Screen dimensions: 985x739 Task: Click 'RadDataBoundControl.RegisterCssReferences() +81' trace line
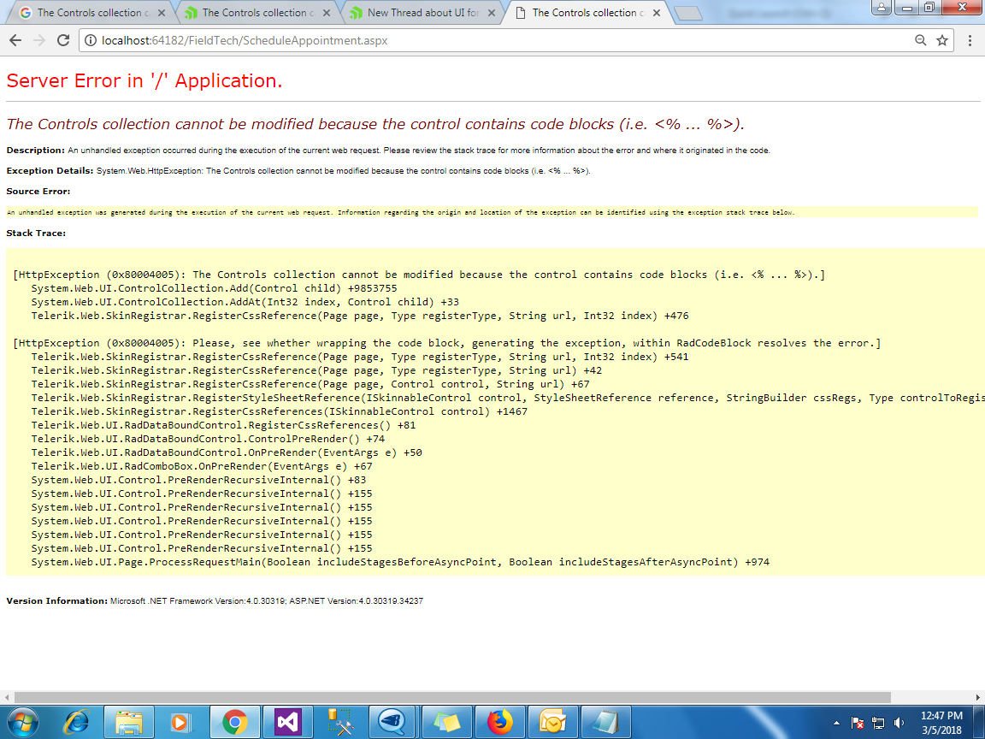[224, 425]
